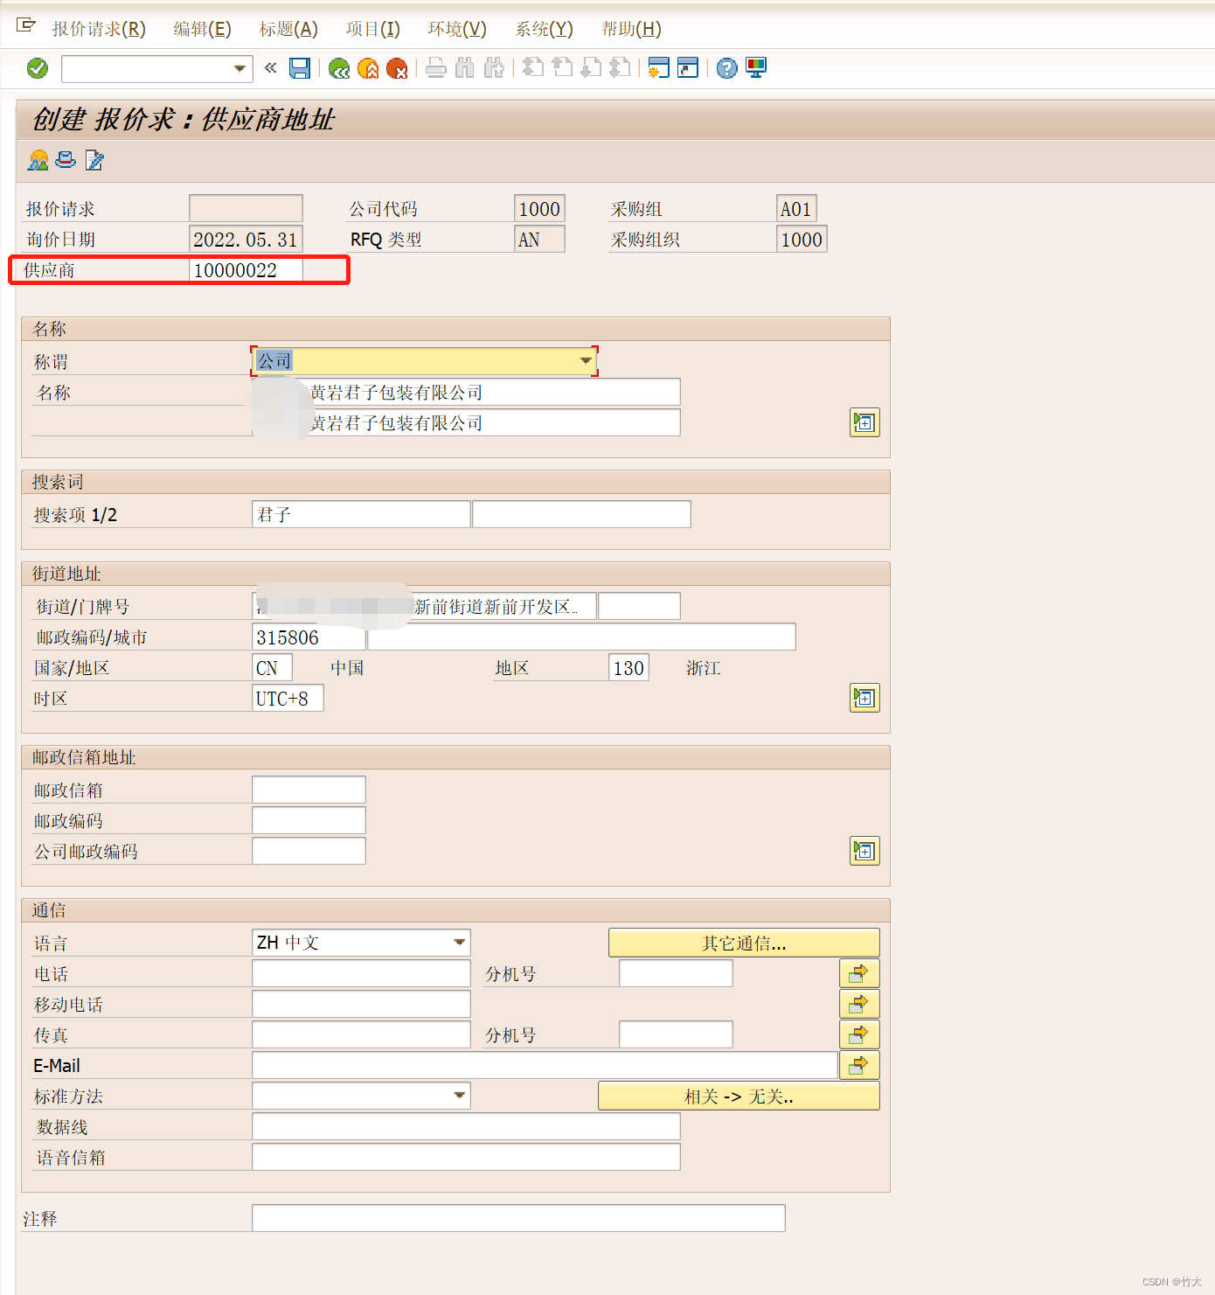Click the SAP window menu icon at top-left
The image size is (1215, 1295).
coord(26,25)
